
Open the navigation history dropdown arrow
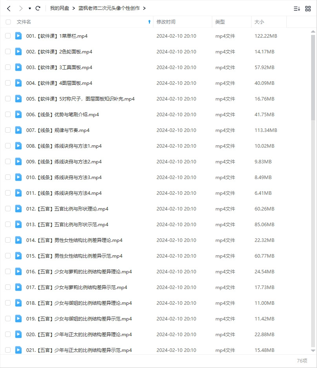click(x=29, y=8)
